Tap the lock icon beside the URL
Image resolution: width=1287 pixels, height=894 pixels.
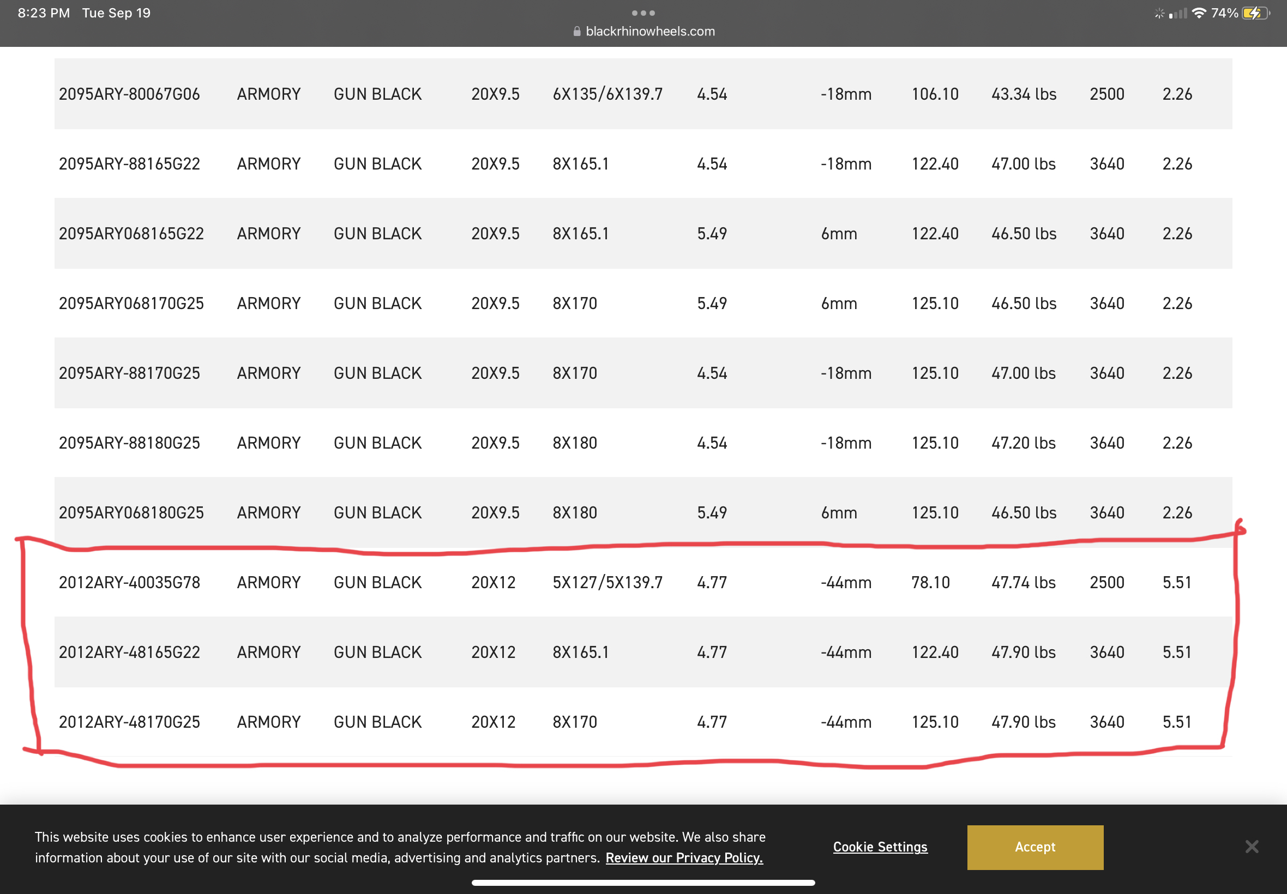(x=576, y=32)
